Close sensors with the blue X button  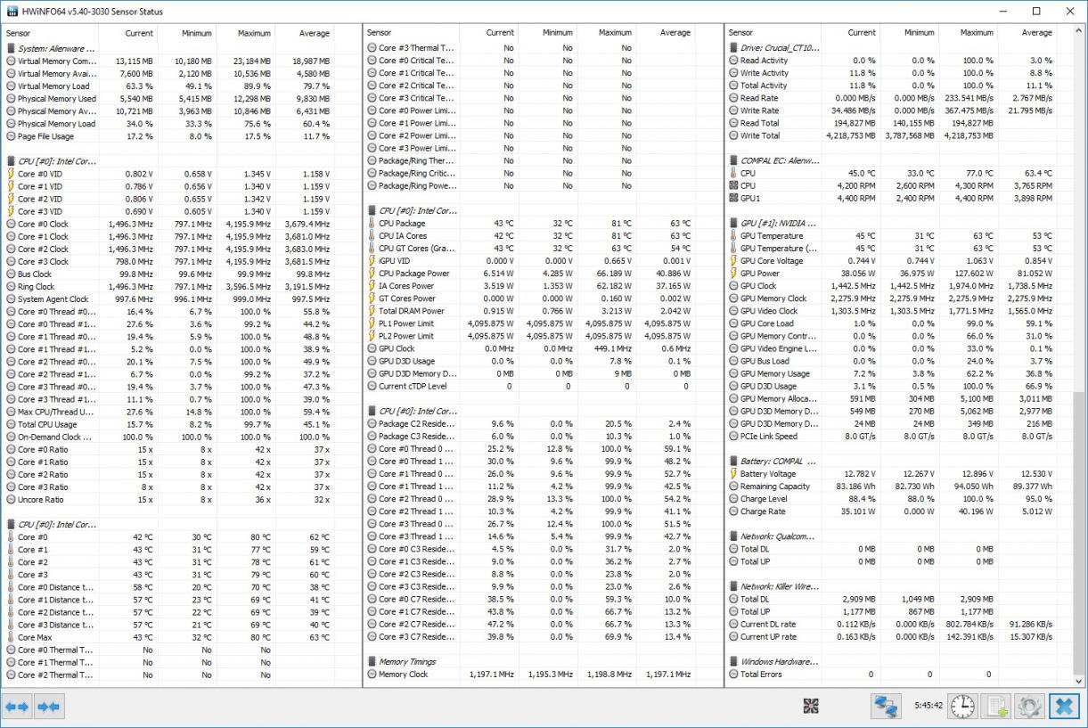point(1064,707)
